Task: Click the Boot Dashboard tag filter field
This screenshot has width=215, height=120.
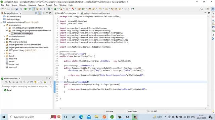Action: [x=26, y=86]
